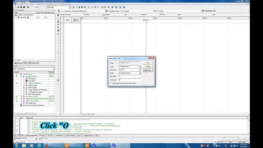Image resolution: width=263 pixels, height=148 pixels.
Task: Open Internet Explorer from taskbar
Action: (x=39, y=146)
